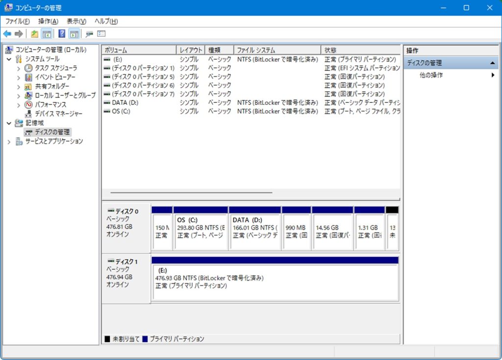The width and height of the screenshot is (502, 360).
Task: Expand サービスとアプリケーション node
Action: click(x=9, y=142)
